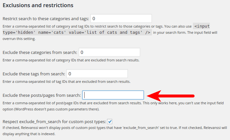Click the text 'Enter a comma-separated list of post/page IDs'
Screen dimensions: 230x140
pos(41,103)
